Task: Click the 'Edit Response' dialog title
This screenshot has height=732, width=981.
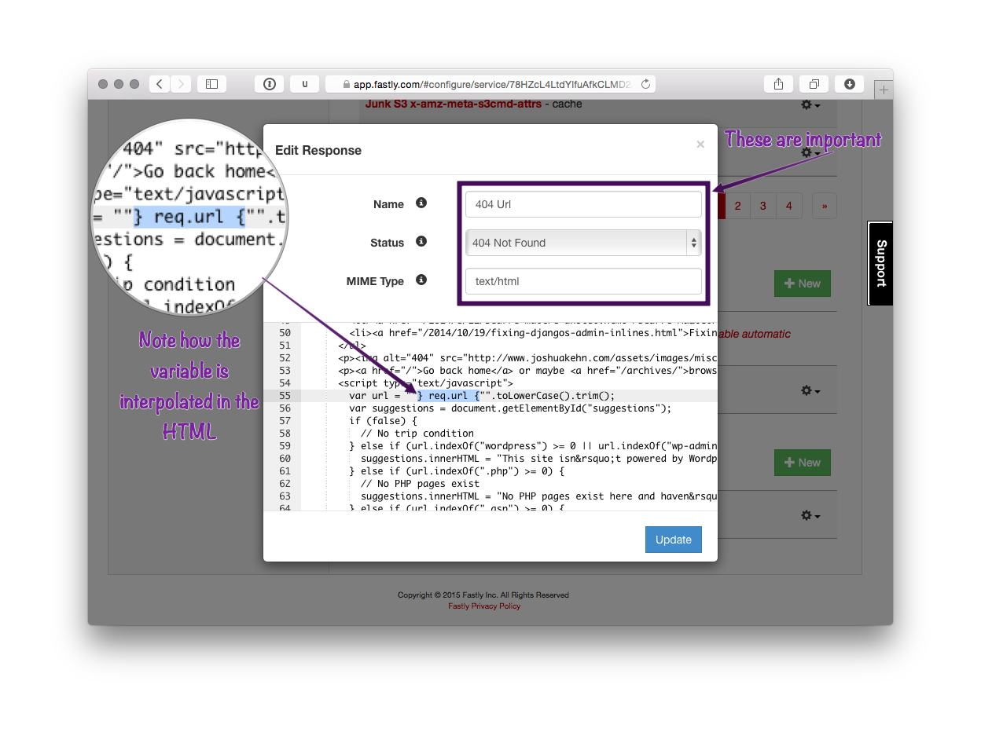Action: tap(318, 150)
